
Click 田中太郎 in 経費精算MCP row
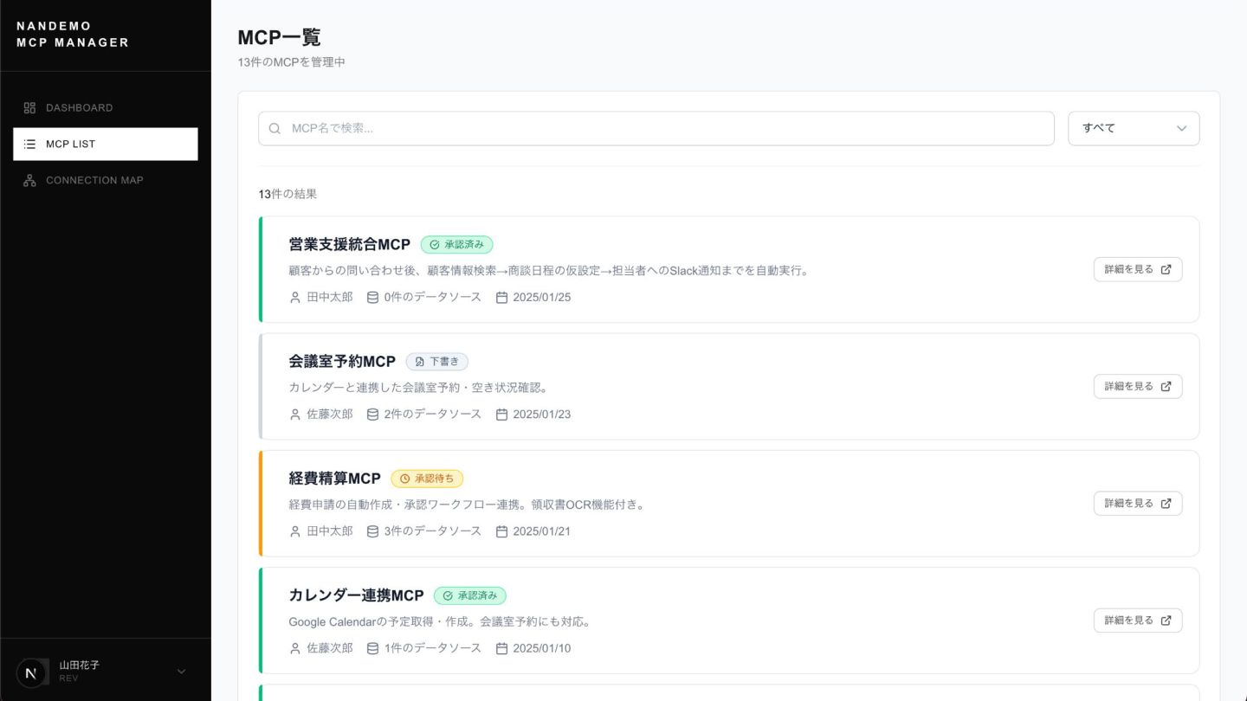(x=330, y=531)
